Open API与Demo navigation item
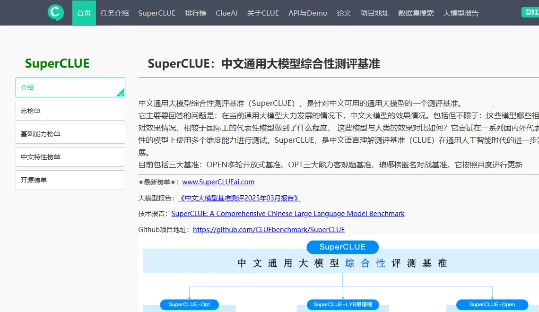The height and width of the screenshot is (312, 539). 308,13
